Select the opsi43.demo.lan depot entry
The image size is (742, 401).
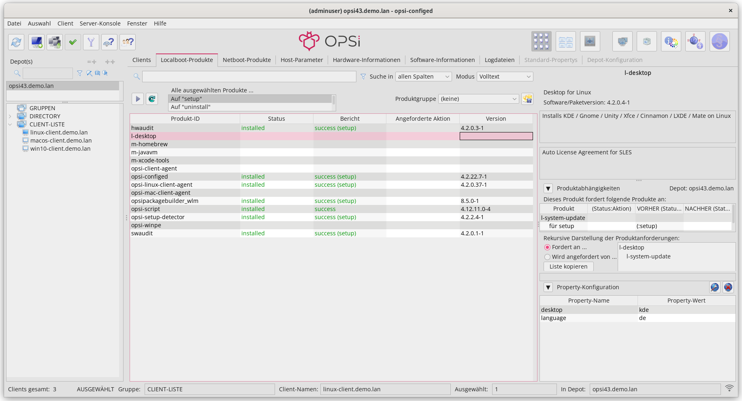(63, 86)
